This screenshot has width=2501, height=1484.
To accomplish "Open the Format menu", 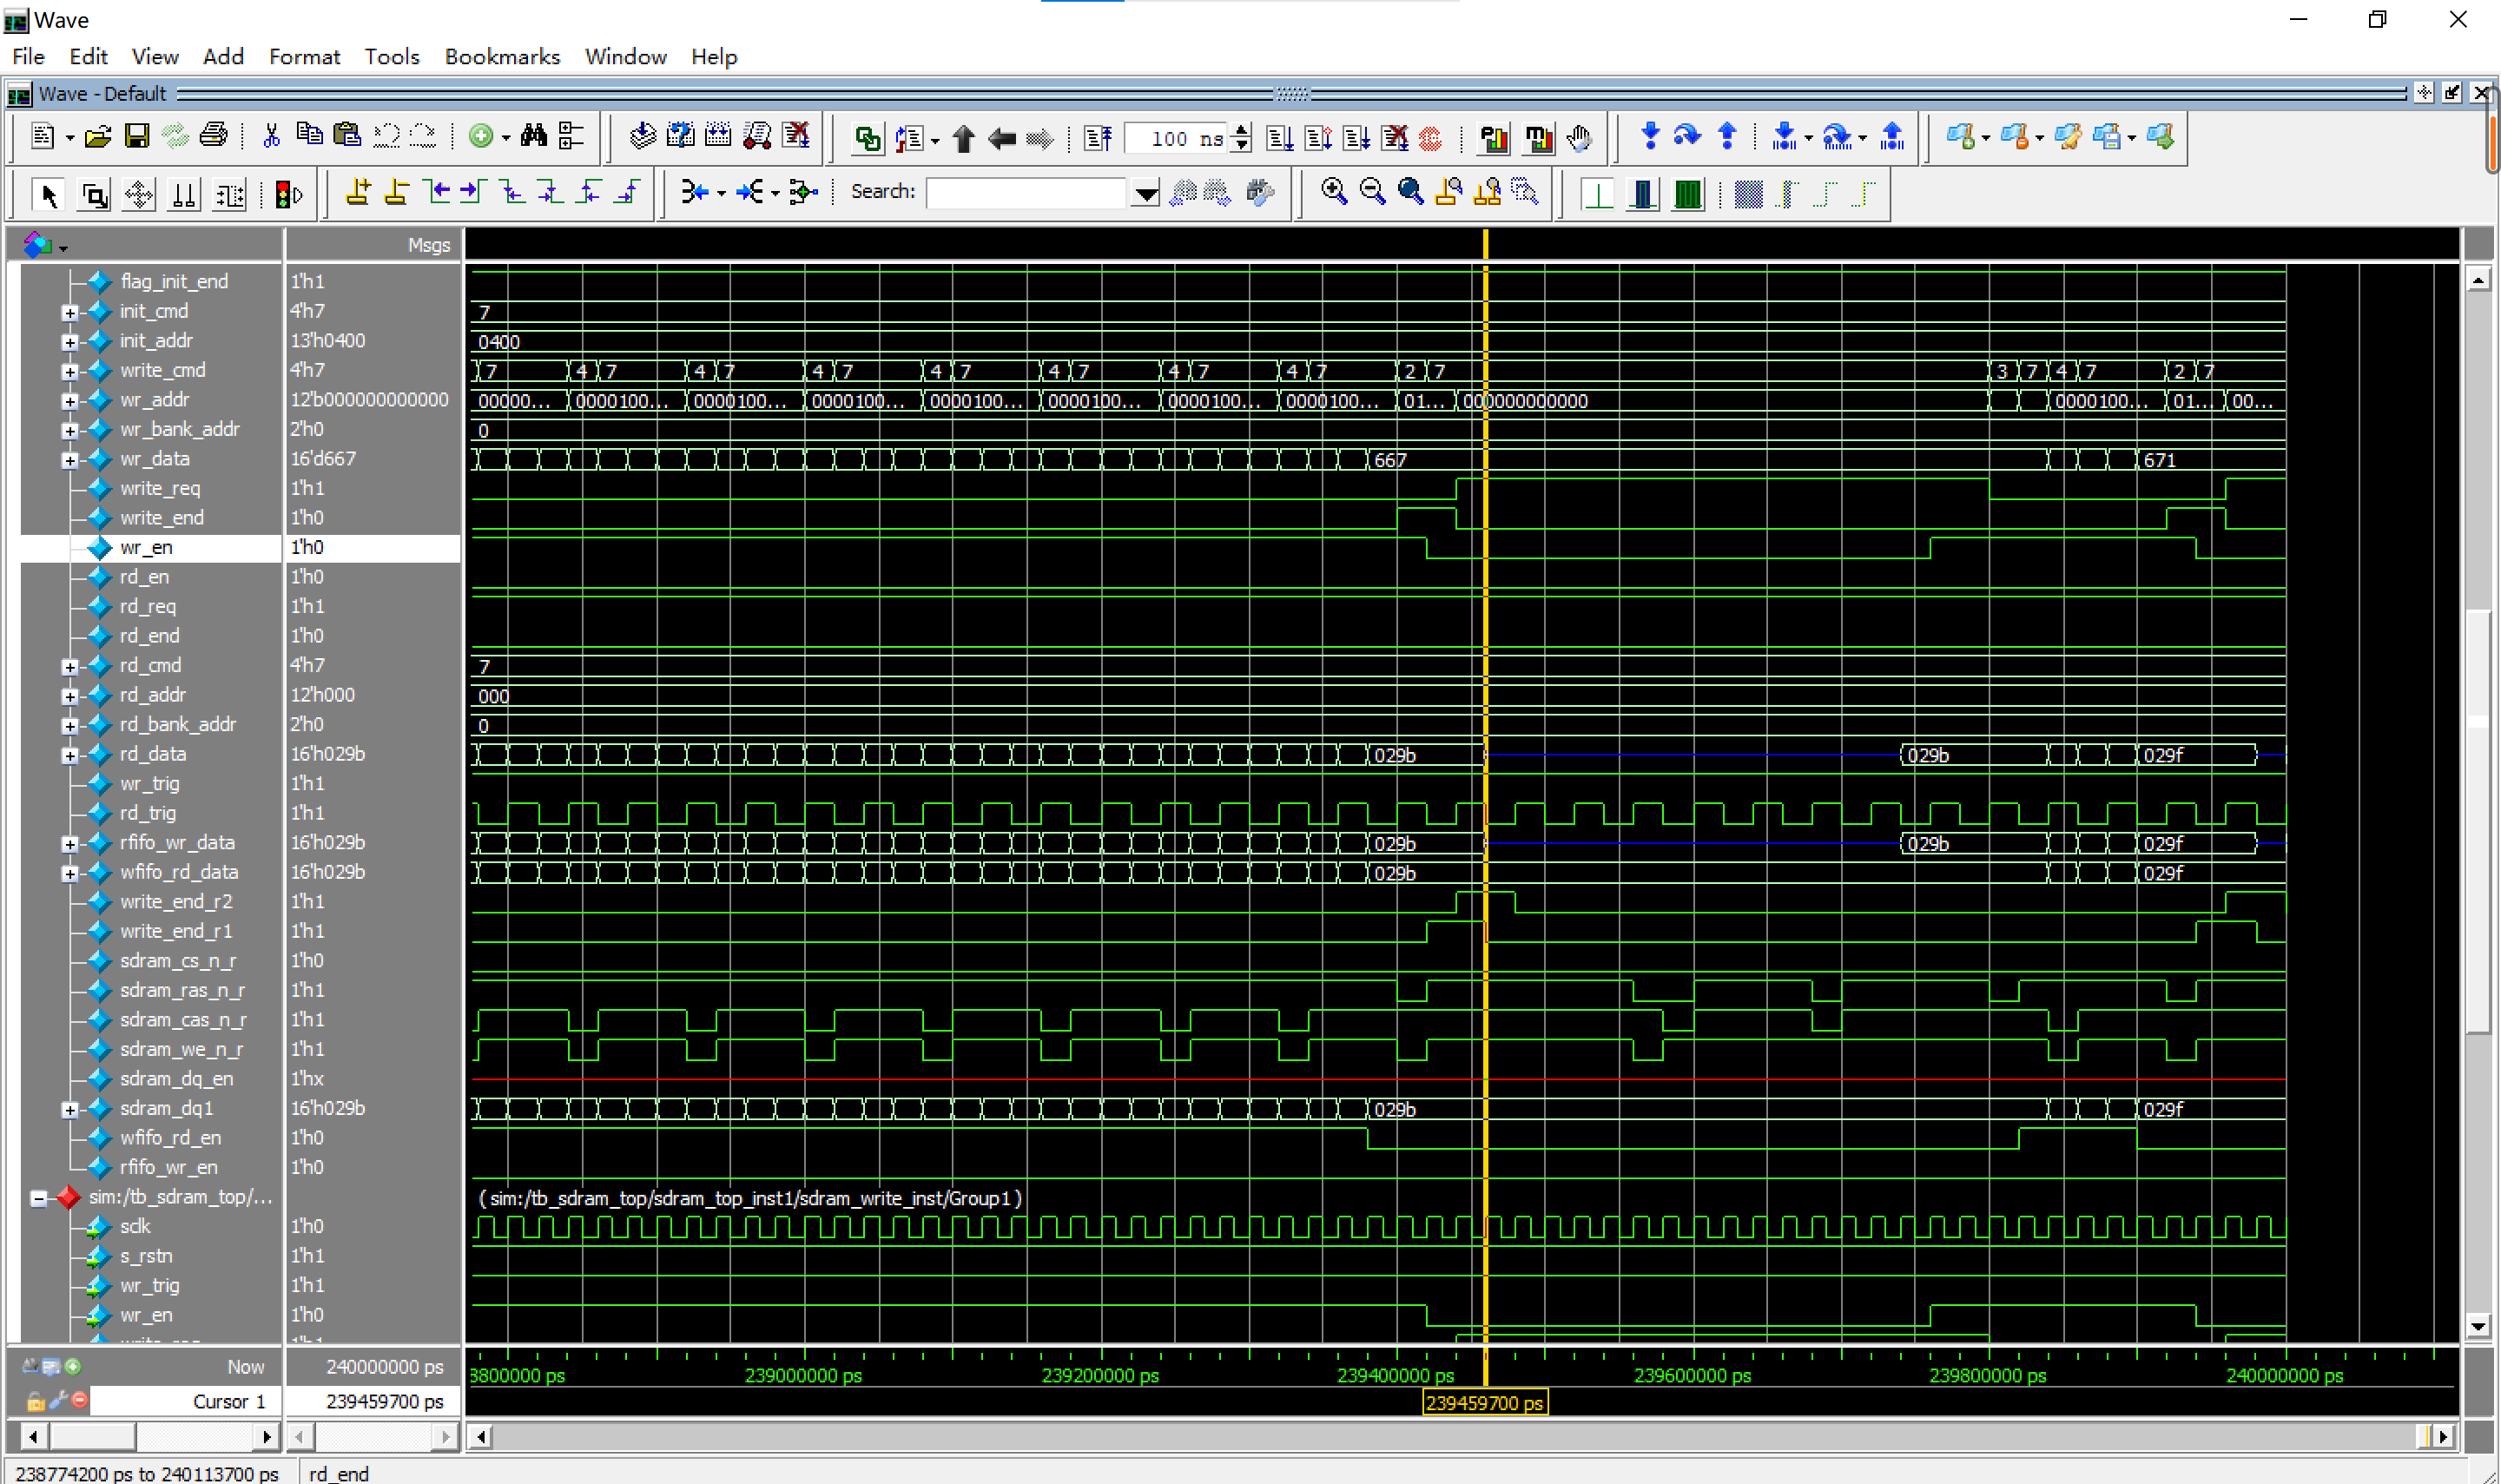I will coord(304,57).
